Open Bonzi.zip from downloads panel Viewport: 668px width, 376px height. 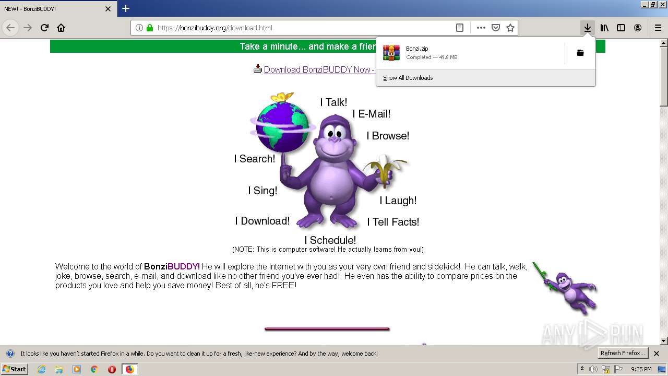(x=471, y=53)
